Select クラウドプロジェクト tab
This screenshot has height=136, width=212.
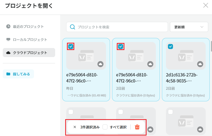coord(29,53)
